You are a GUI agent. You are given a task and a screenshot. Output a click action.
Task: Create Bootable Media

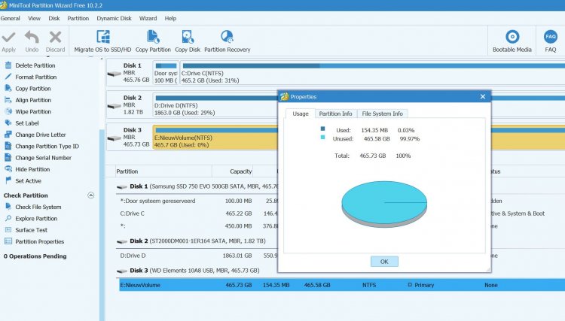(x=512, y=37)
